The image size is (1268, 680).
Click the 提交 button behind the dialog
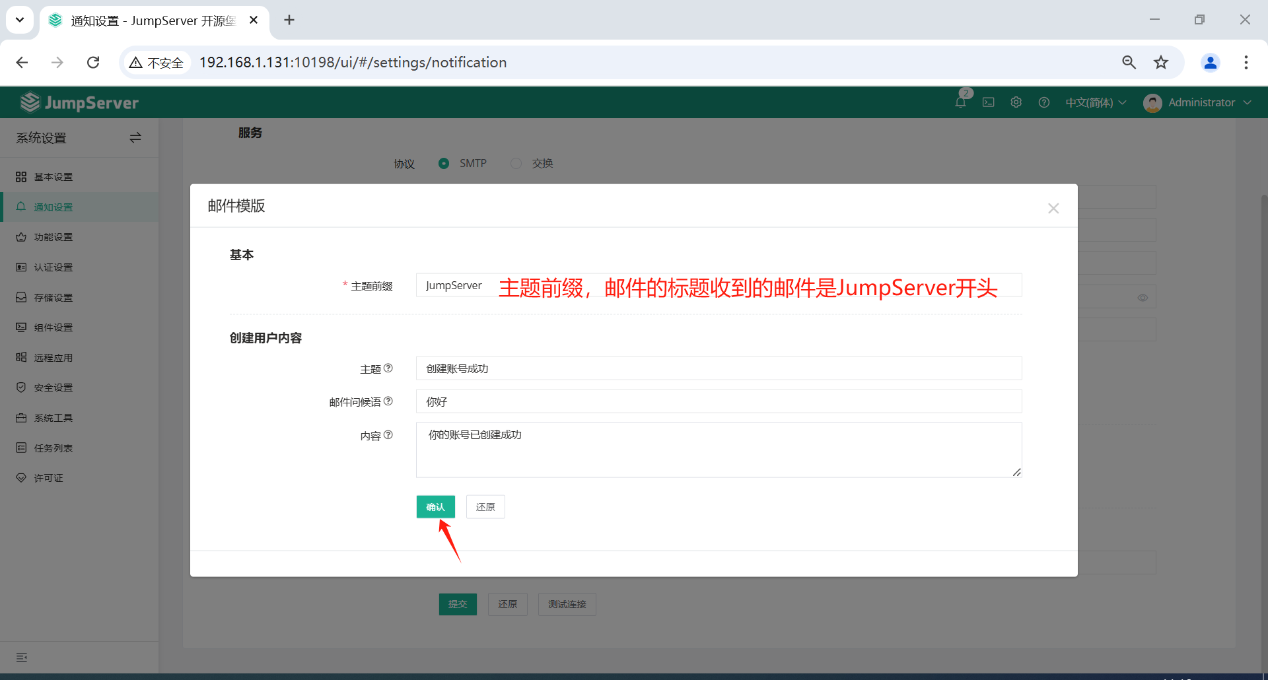(458, 604)
